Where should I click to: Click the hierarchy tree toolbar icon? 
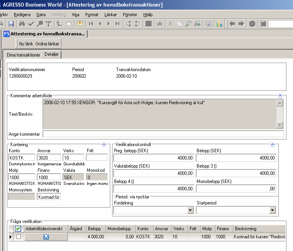[x=49, y=24]
